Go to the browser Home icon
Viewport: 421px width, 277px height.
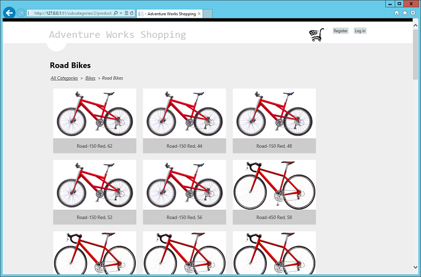(x=397, y=13)
